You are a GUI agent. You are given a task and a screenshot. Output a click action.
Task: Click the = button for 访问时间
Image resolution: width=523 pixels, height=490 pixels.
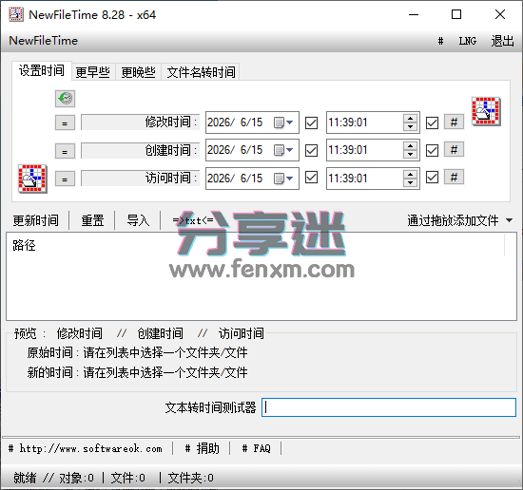[x=65, y=179]
